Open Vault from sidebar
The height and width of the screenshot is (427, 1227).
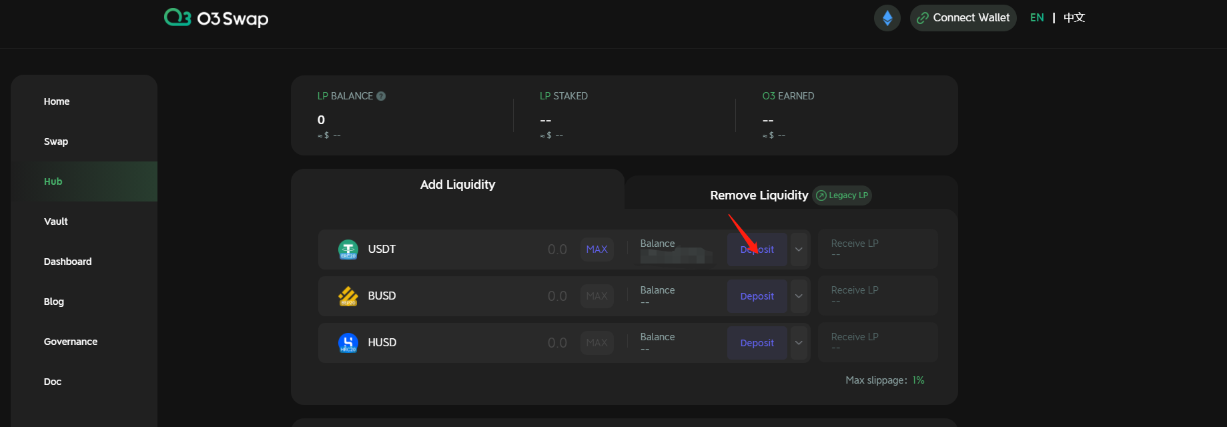point(56,222)
